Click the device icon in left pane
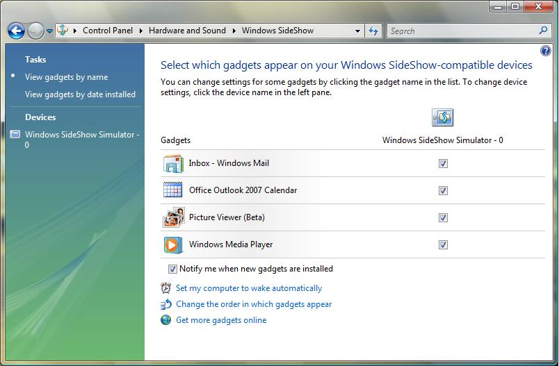The image size is (559, 366). (x=15, y=134)
